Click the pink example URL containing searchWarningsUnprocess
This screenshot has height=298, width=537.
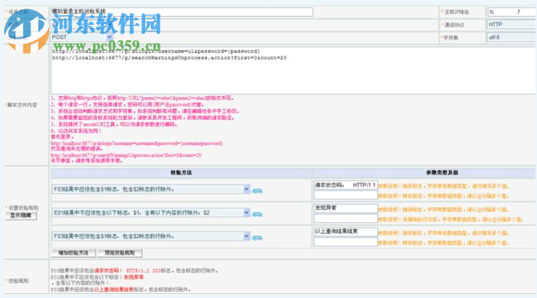point(126,155)
